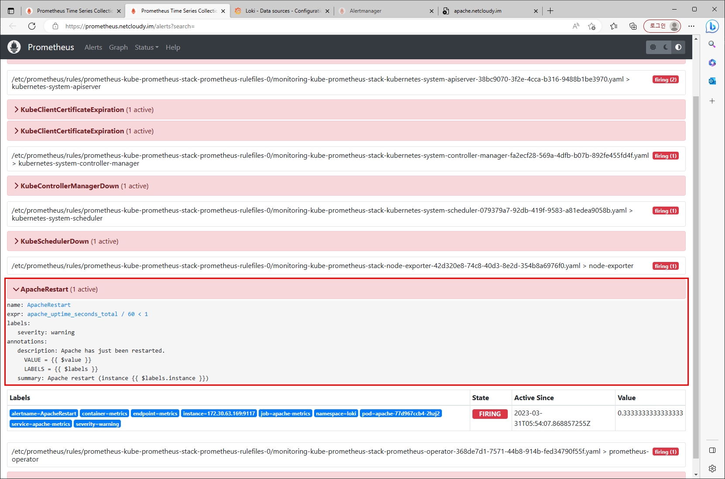Click the profile avatar icon
The width and height of the screenshot is (725, 479).
674,26
